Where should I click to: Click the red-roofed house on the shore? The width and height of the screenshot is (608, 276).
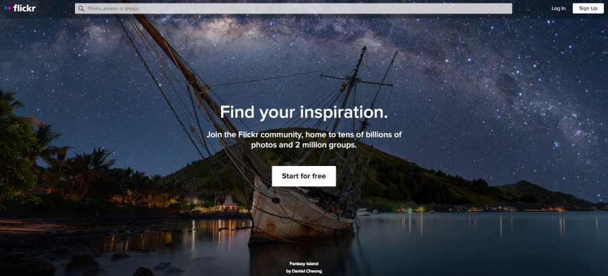[229, 204]
